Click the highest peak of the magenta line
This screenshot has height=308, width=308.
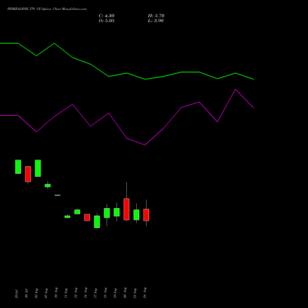pyautogui.click(x=235, y=89)
